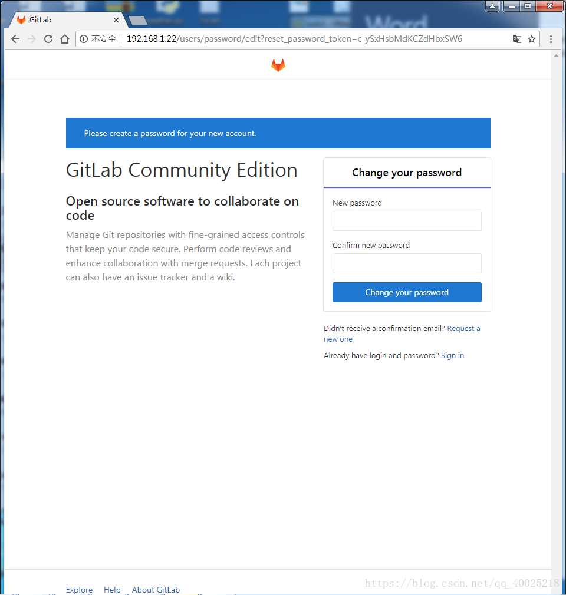Viewport: 566px width, 595px height.
Task: Focus the Confirm new password field
Action: (x=407, y=263)
